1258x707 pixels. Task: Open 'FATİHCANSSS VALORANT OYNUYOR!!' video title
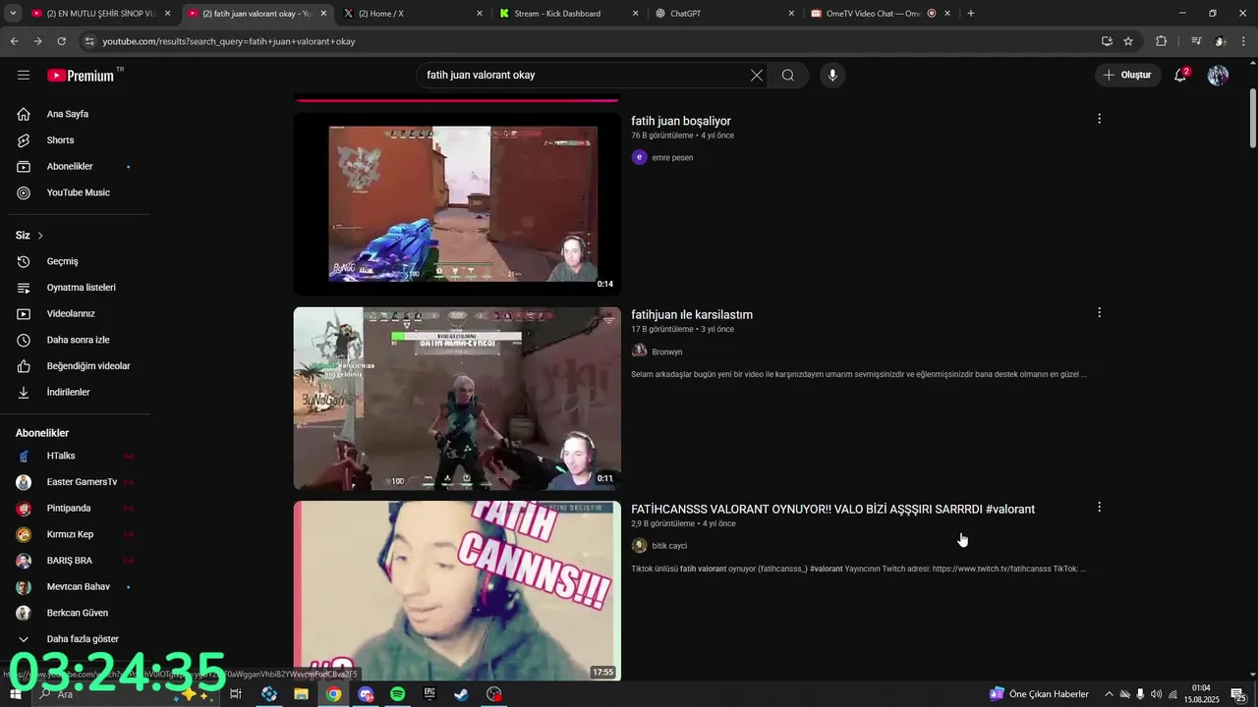[x=832, y=510]
